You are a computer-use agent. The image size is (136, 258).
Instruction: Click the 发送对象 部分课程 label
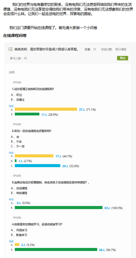(113, 49)
